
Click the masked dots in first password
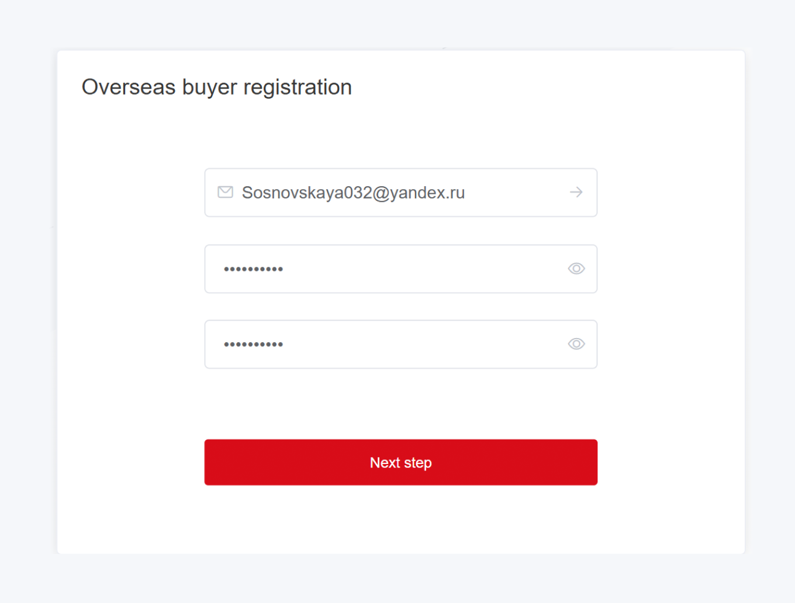tap(253, 269)
